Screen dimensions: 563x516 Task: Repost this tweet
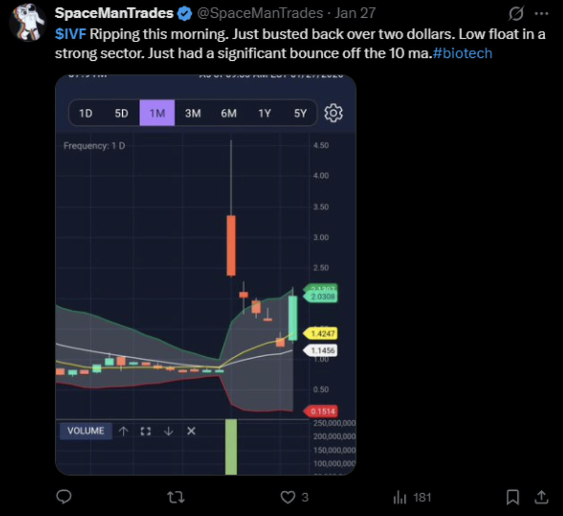pos(176,497)
